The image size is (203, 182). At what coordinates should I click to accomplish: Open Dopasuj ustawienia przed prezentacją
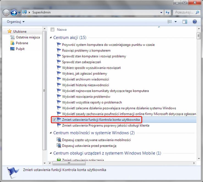[x=89, y=146]
